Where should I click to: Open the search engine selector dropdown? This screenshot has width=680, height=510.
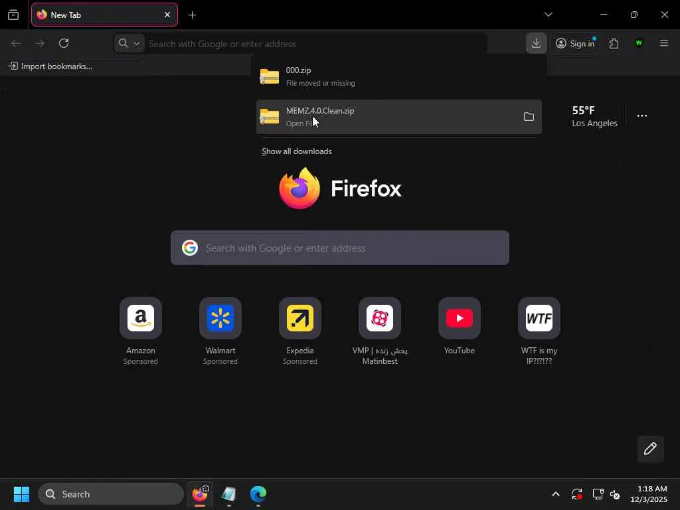[x=129, y=43]
